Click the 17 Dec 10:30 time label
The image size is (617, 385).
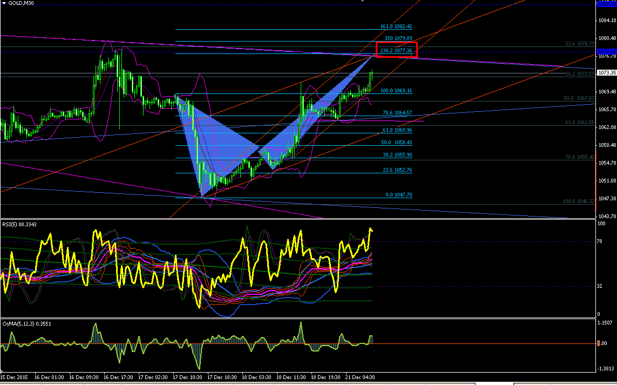[x=186, y=377]
